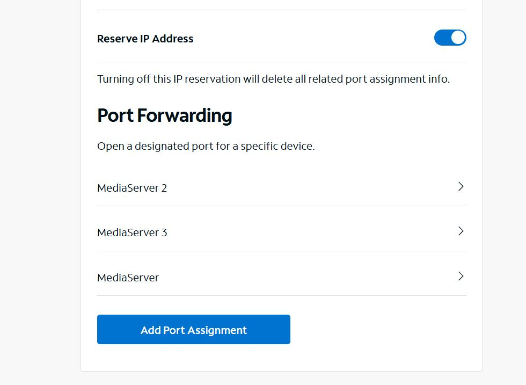The height and width of the screenshot is (385, 526).
Task: Click the Reserve IP Address label
Action: (145, 39)
